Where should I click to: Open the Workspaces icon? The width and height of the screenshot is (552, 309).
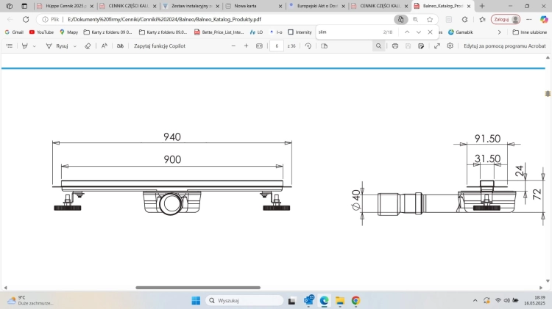[x=10, y=6]
